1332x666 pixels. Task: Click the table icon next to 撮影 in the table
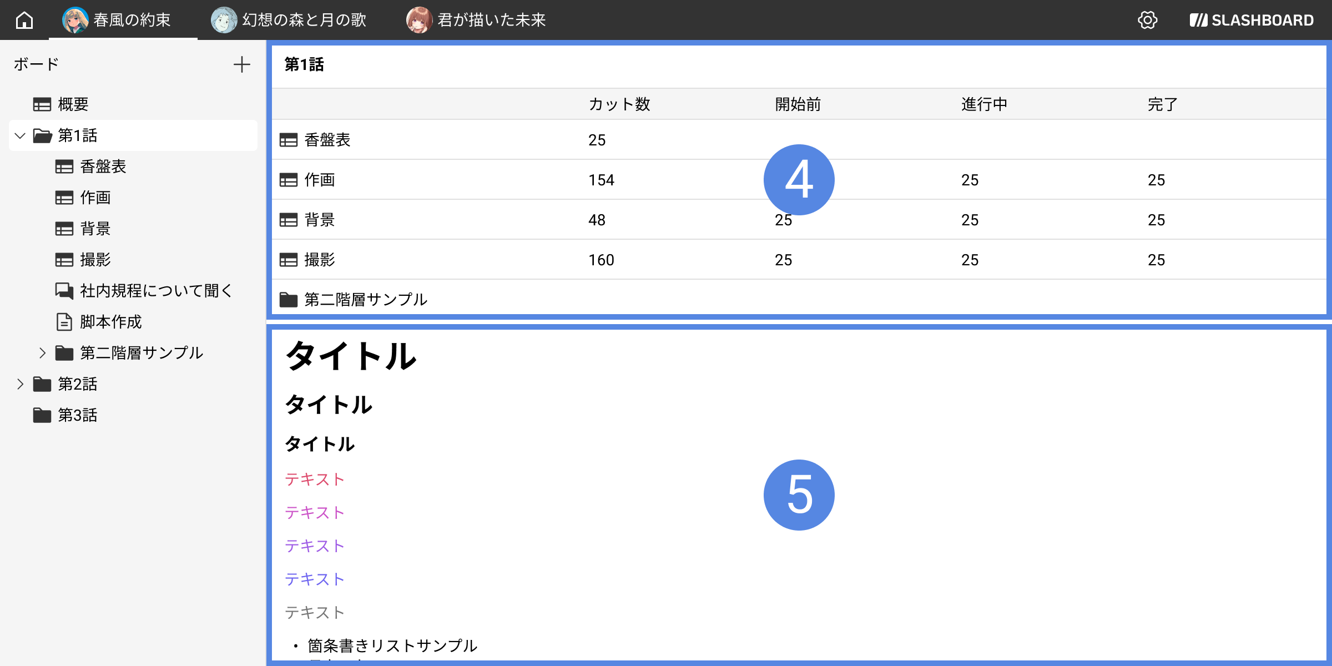[289, 259]
